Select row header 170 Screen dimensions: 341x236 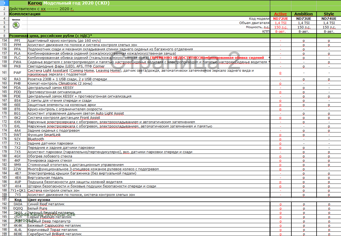[x=4, y=113]
